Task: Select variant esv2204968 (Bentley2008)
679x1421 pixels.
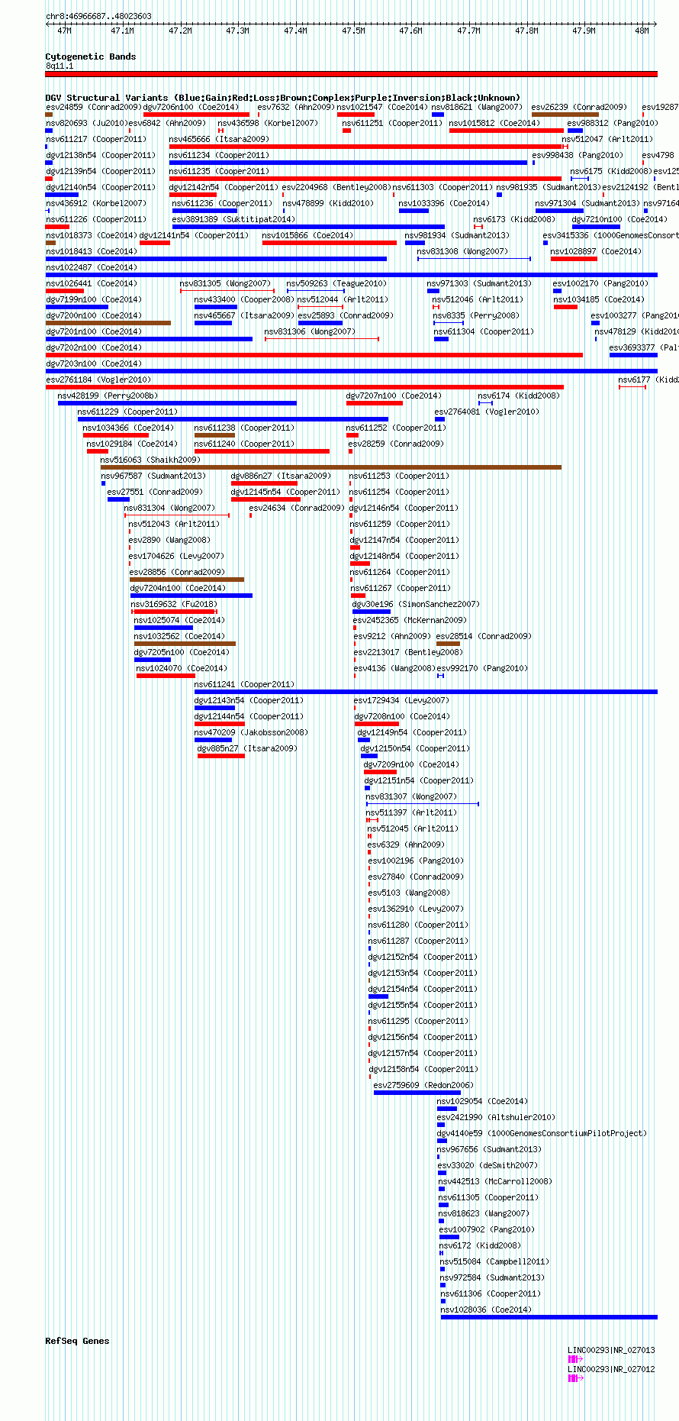Action: 336,187
